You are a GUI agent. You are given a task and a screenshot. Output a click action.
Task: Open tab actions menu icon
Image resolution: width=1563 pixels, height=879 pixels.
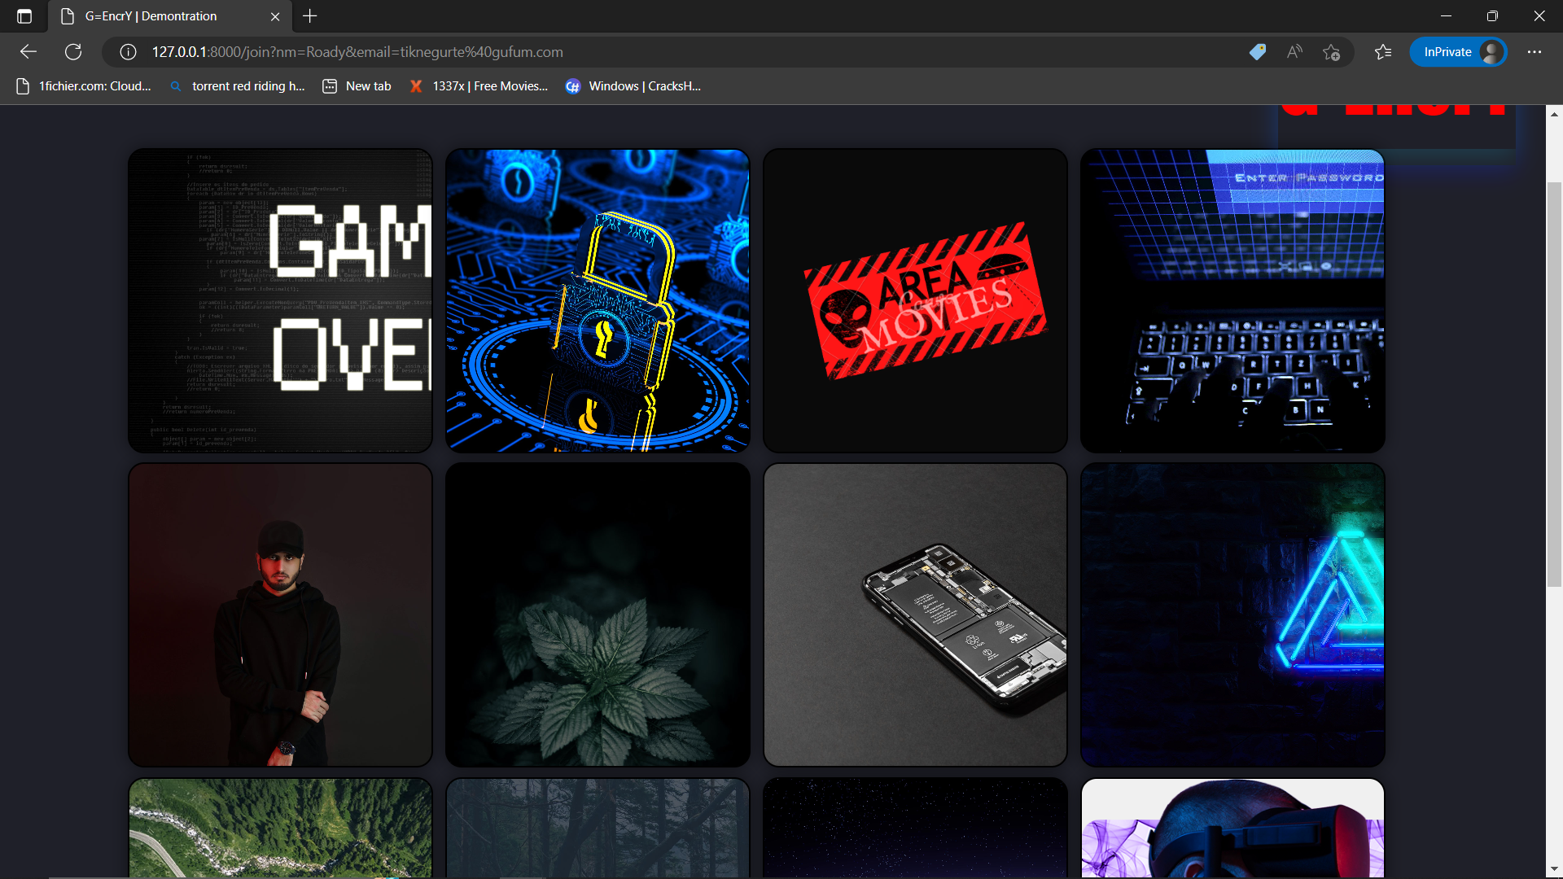click(24, 16)
